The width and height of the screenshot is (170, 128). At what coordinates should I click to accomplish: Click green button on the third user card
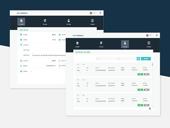(x=140, y=105)
